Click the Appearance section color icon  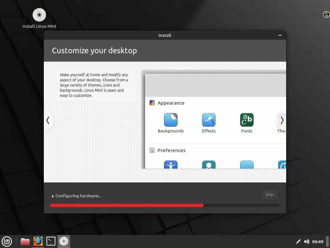(x=152, y=103)
